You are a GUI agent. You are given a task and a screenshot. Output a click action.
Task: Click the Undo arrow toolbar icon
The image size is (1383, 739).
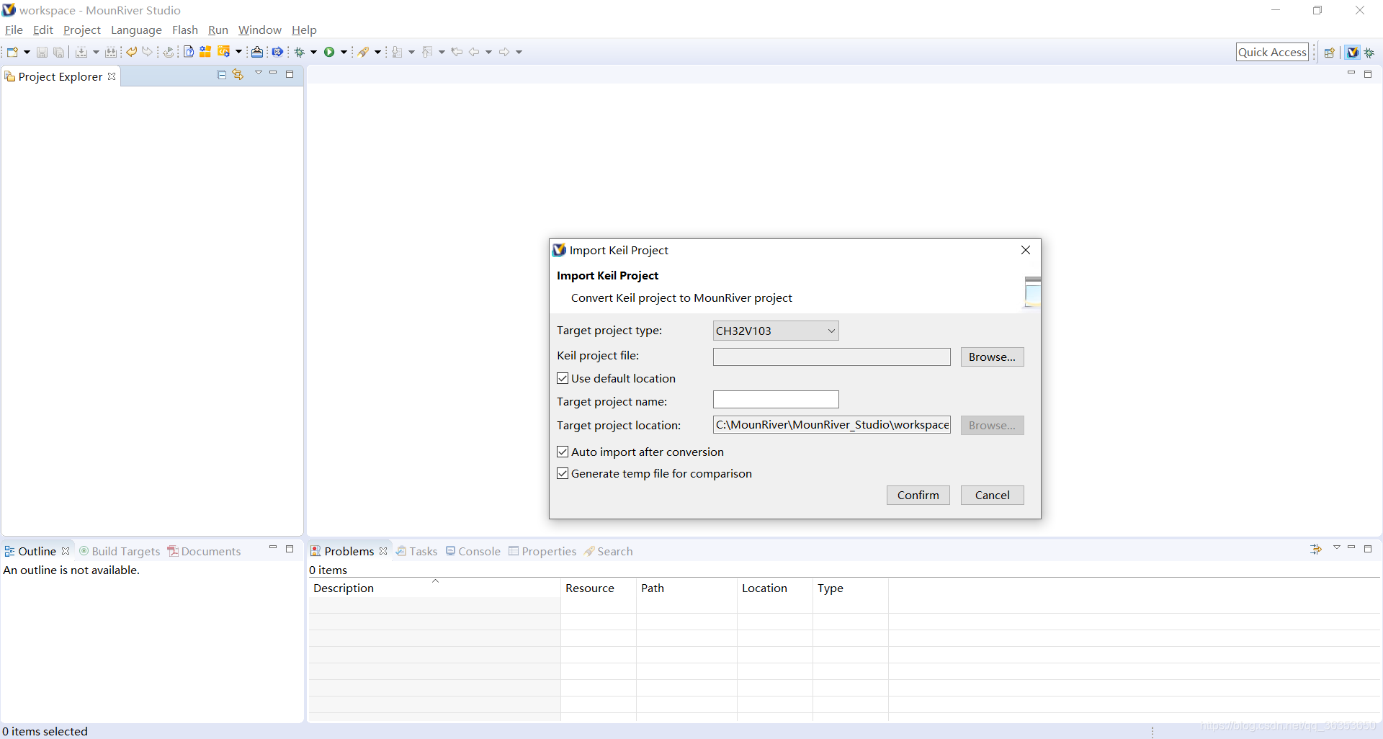pos(132,52)
